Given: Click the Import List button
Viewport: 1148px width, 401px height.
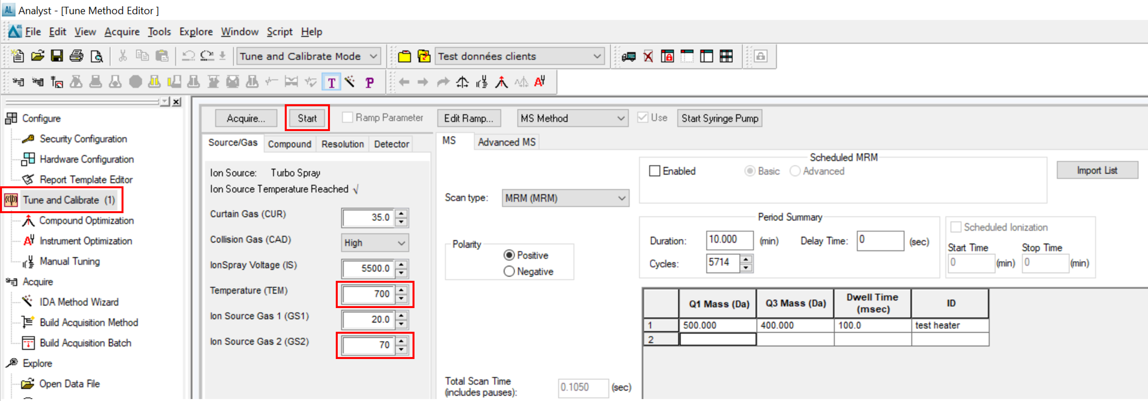Looking at the screenshot, I should pos(1097,170).
